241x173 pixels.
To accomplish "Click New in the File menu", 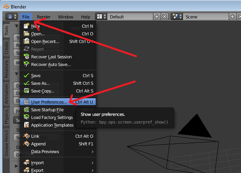I will [x=58, y=26].
